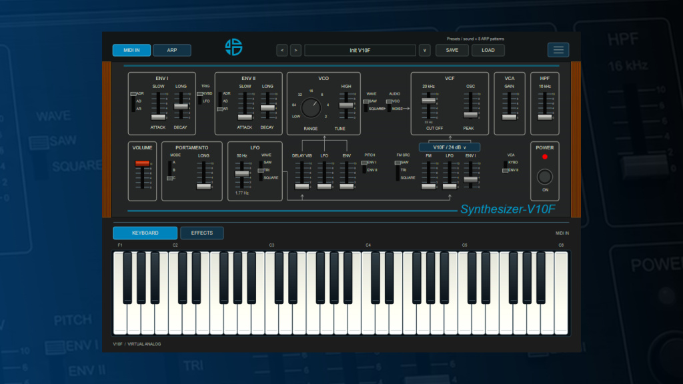This screenshot has height=384, width=683.
Task: Click the LOAD preset button
Action: 488,50
